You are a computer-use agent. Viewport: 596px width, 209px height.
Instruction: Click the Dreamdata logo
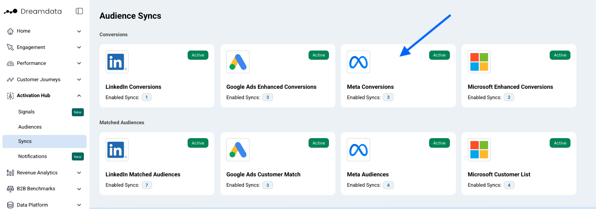(x=33, y=11)
